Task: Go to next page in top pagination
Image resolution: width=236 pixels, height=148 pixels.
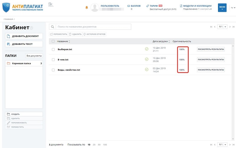Action: 230,27
